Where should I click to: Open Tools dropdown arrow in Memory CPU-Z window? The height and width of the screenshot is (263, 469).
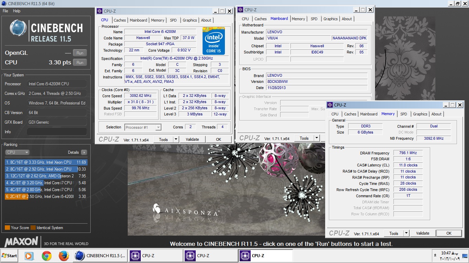tap(406, 233)
